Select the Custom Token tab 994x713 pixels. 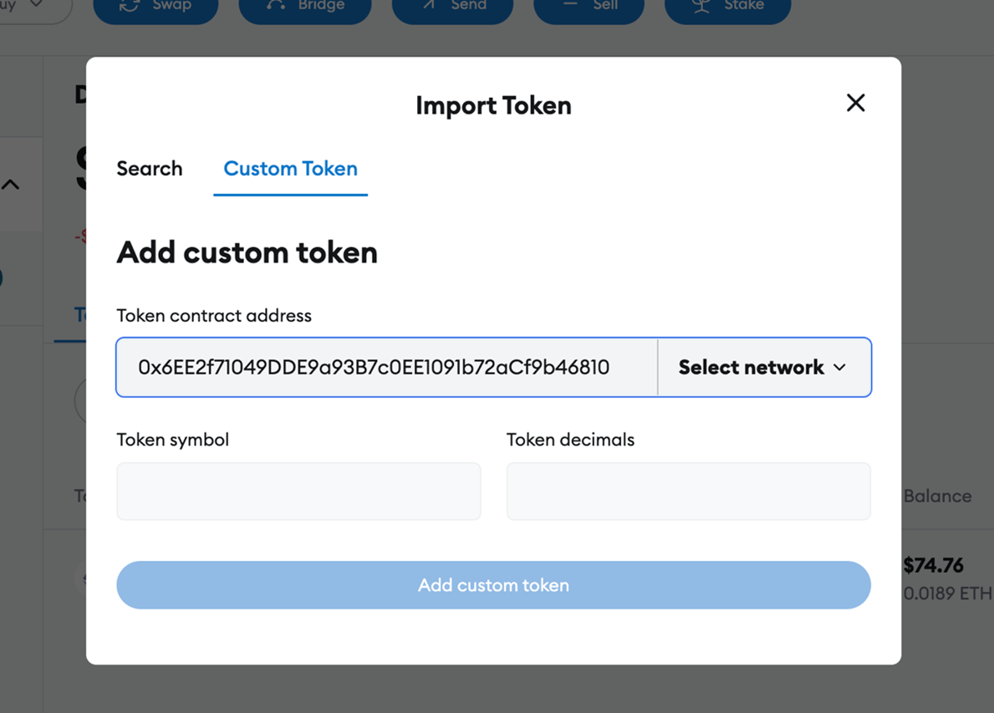click(290, 169)
